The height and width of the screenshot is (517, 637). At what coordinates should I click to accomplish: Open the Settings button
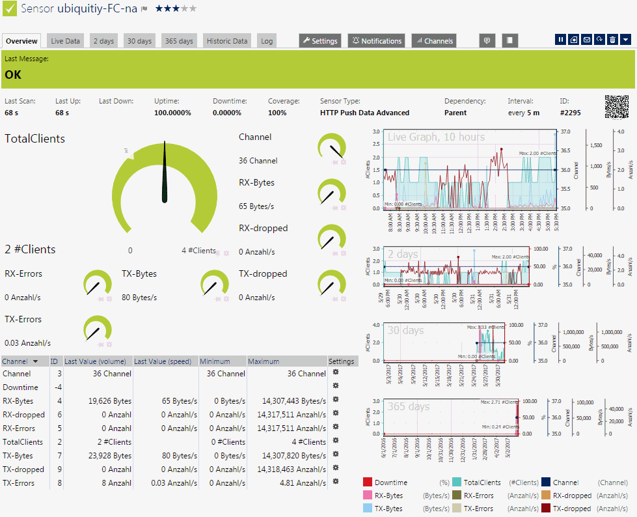pyautogui.click(x=320, y=40)
